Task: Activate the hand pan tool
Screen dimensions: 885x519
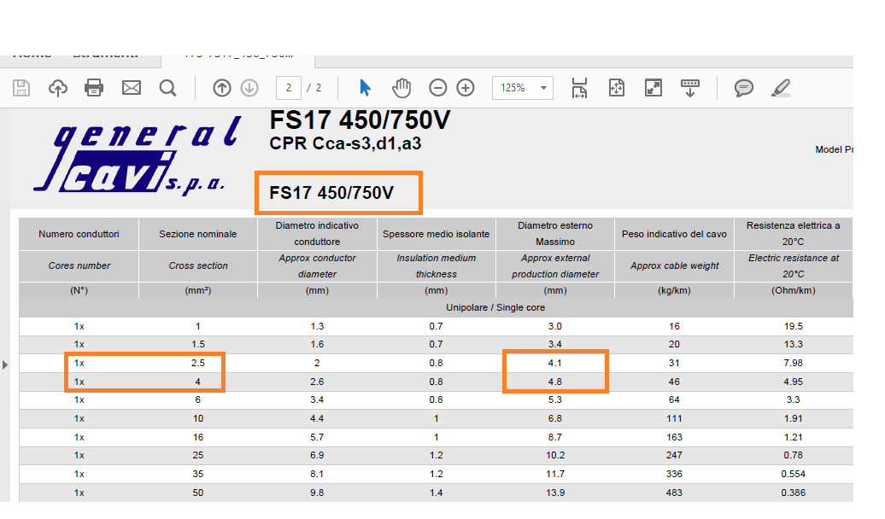Action: (401, 88)
